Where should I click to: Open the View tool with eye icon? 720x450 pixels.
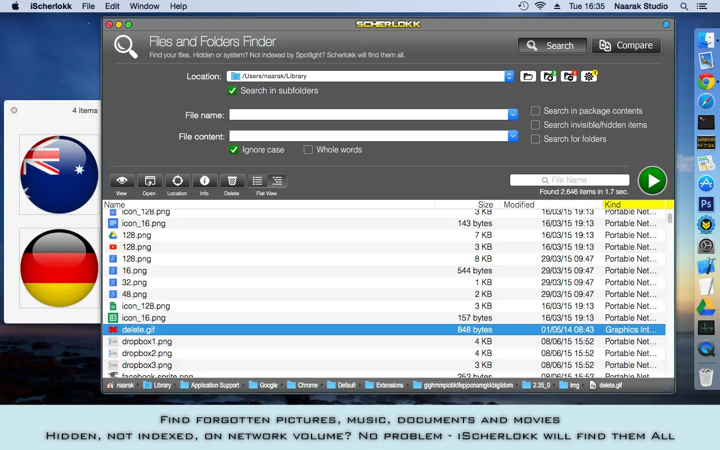[x=121, y=181]
